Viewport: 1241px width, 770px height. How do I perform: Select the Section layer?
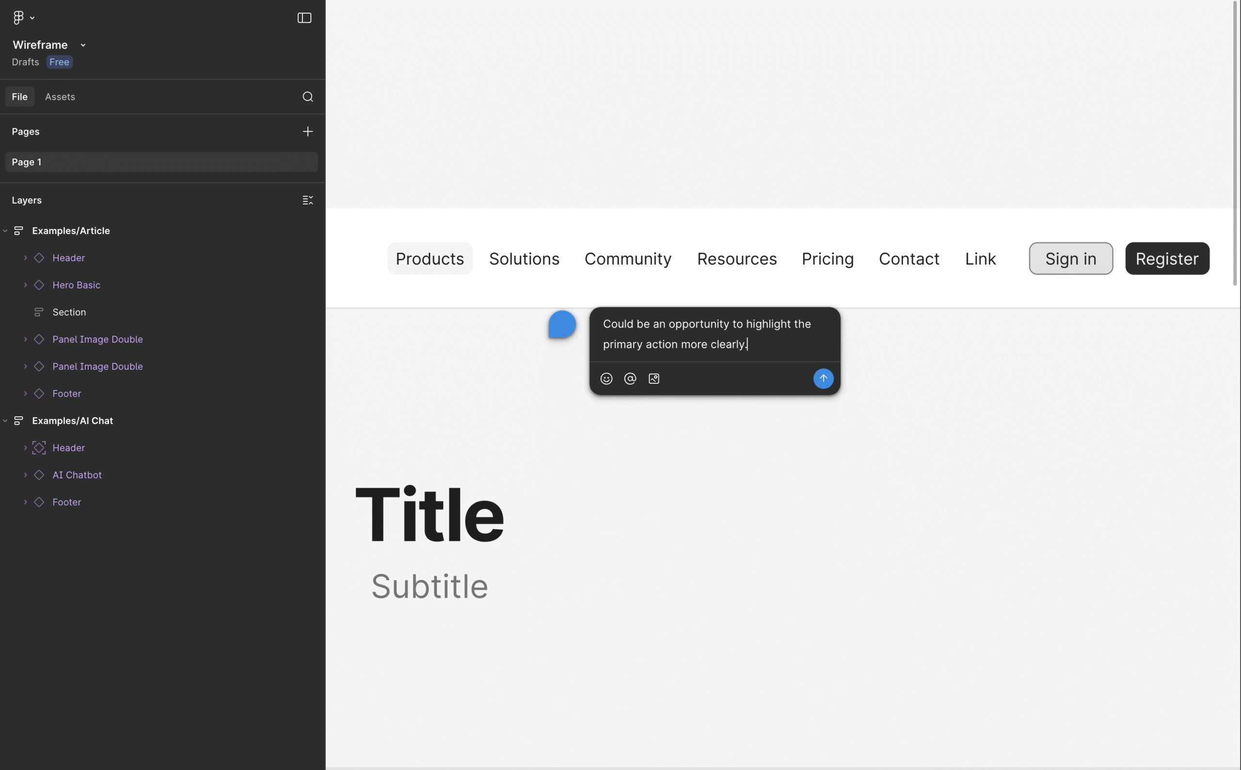click(69, 312)
